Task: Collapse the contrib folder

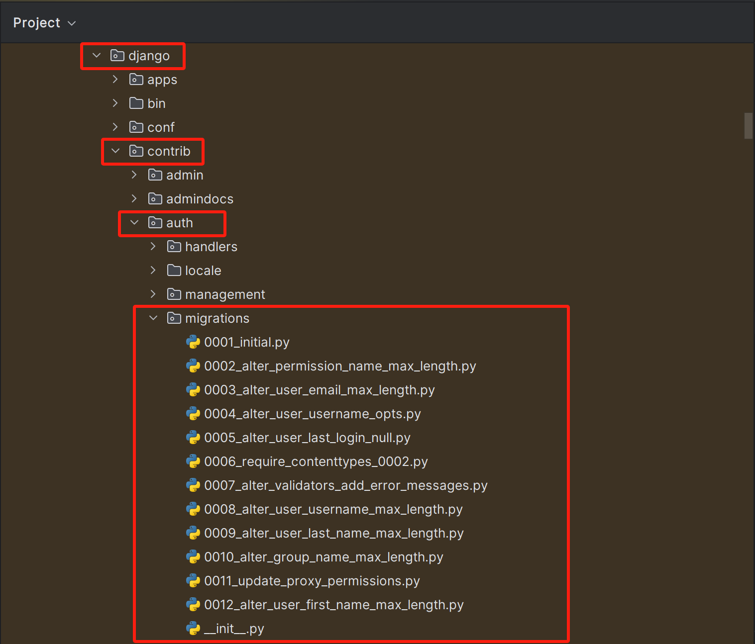Action: [x=115, y=151]
